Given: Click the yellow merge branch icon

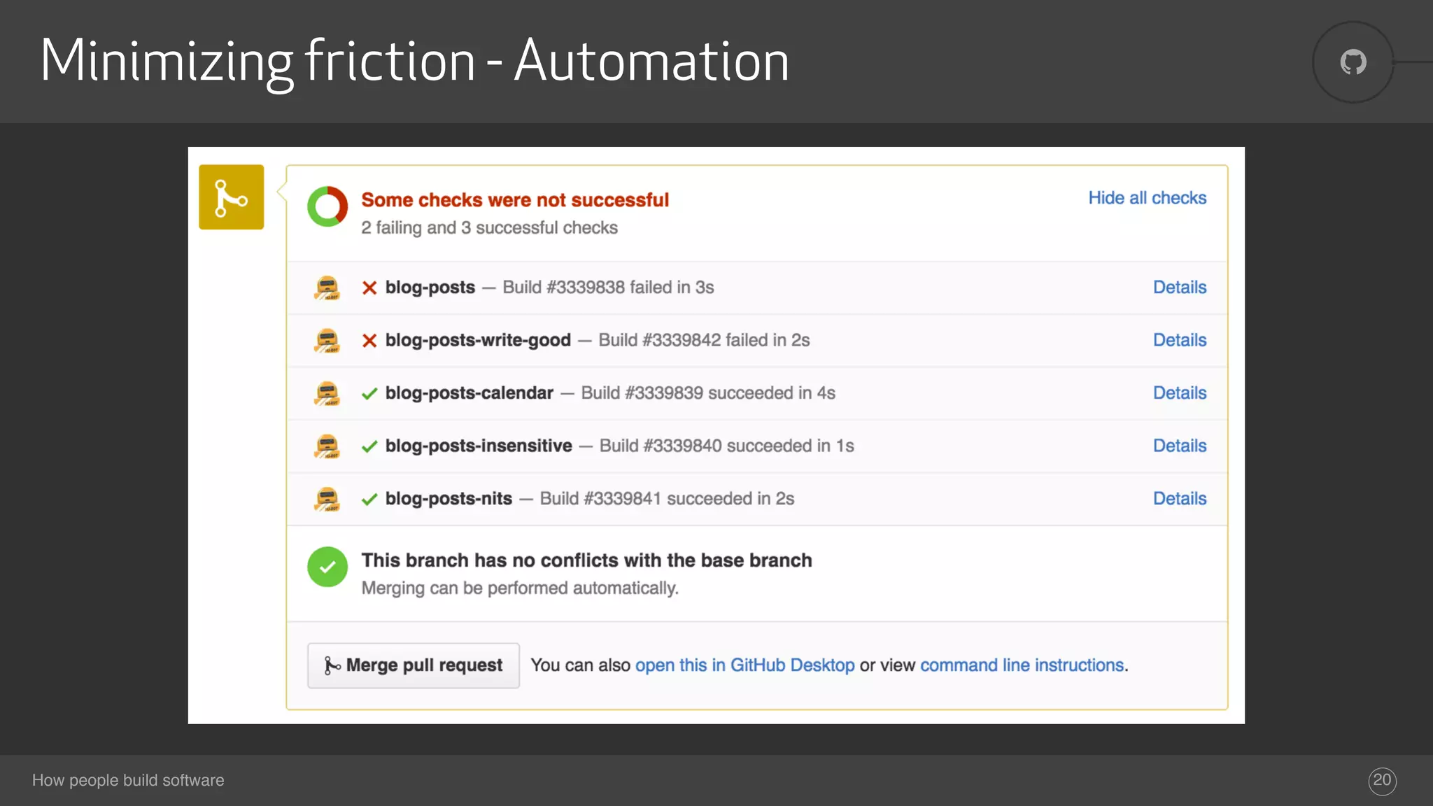Looking at the screenshot, I should point(231,197).
